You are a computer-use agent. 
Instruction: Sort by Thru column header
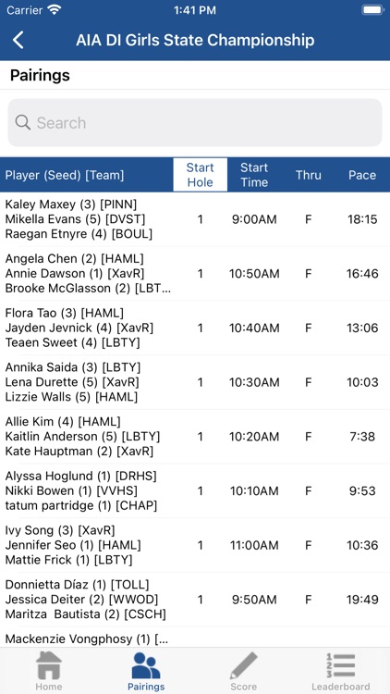click(308, 175)
